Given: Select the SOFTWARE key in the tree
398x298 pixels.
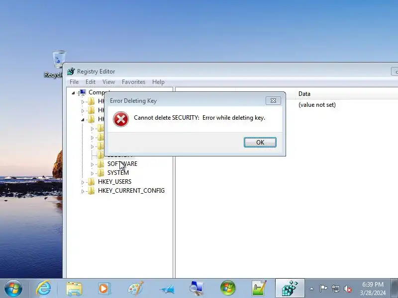Looking at the screenshot, I should tap(122, 164).
